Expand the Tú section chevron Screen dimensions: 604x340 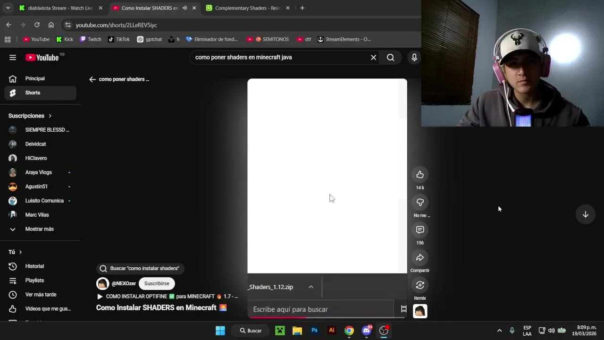[20, 252]
